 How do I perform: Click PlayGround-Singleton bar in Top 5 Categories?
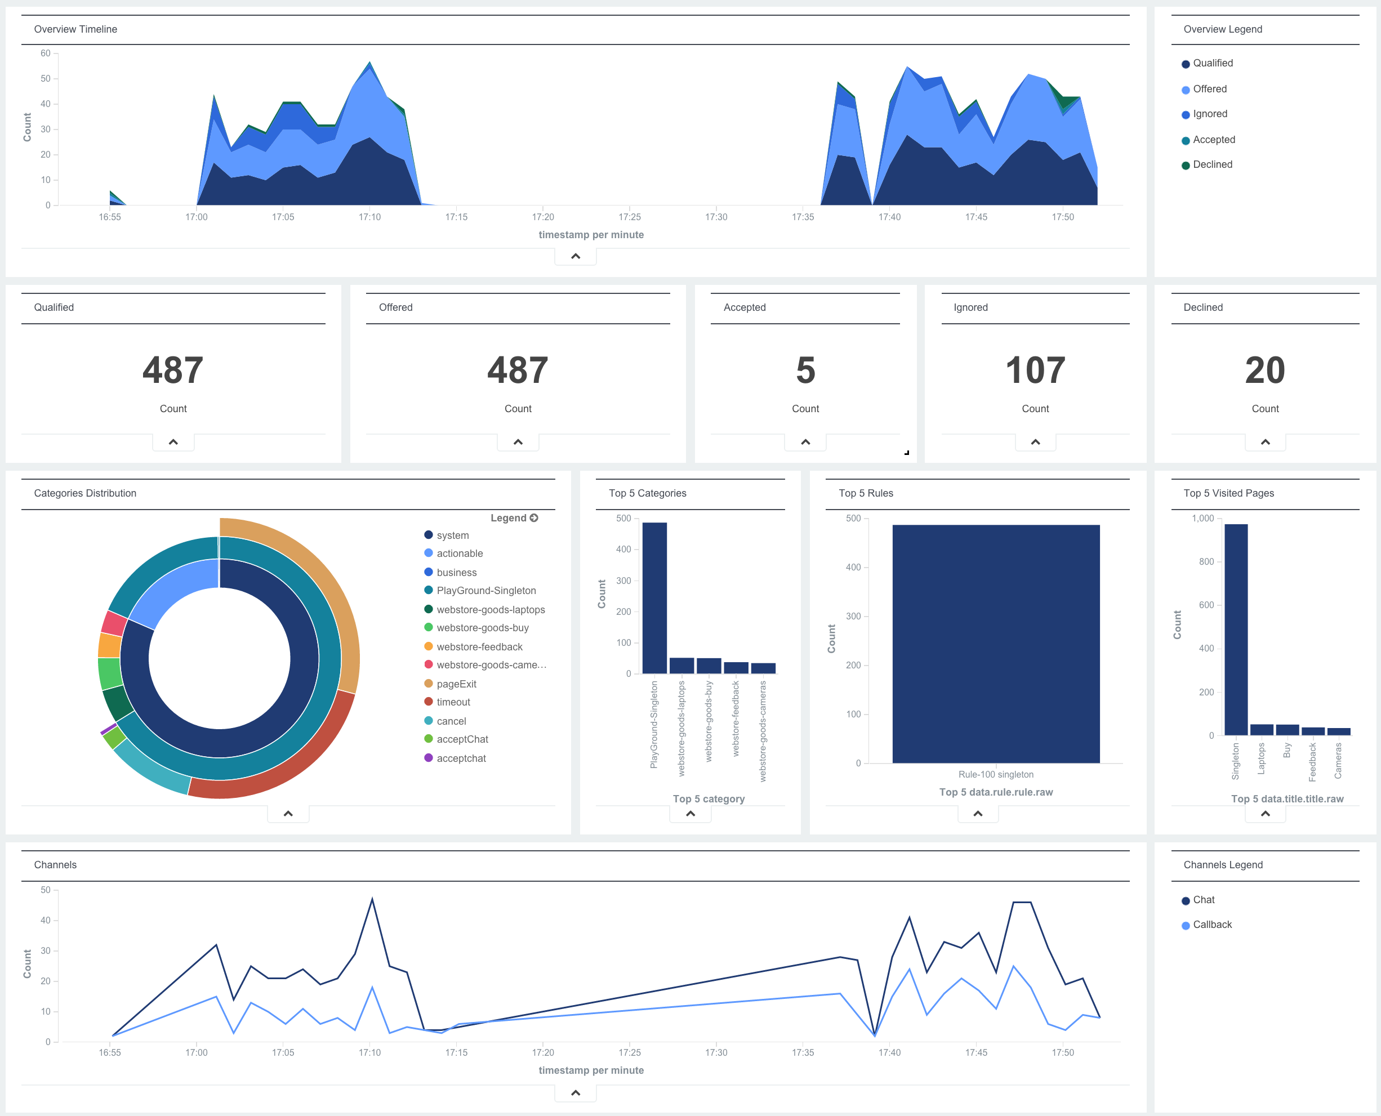(x=654, y=598)
